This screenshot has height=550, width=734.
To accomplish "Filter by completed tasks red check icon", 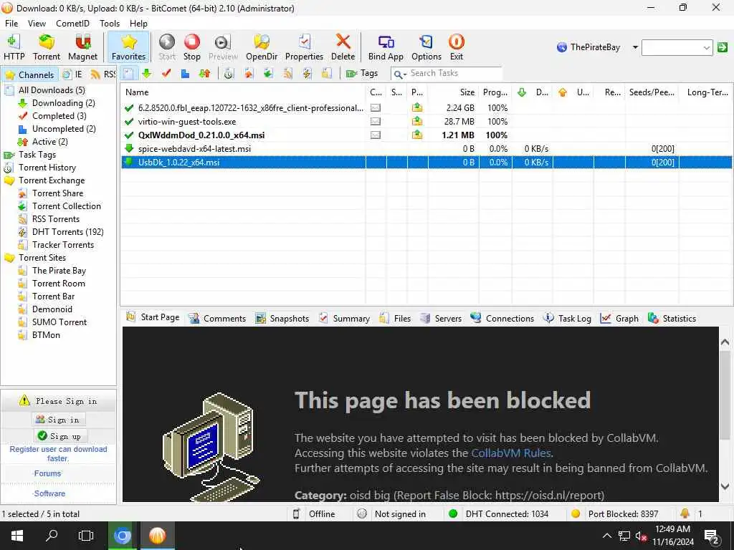I will pyautogui.click(x=166, y=74).
